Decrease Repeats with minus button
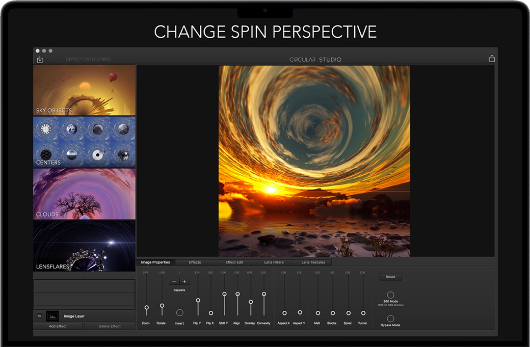The height and width of the screenshot is (347, 530). 174,281
